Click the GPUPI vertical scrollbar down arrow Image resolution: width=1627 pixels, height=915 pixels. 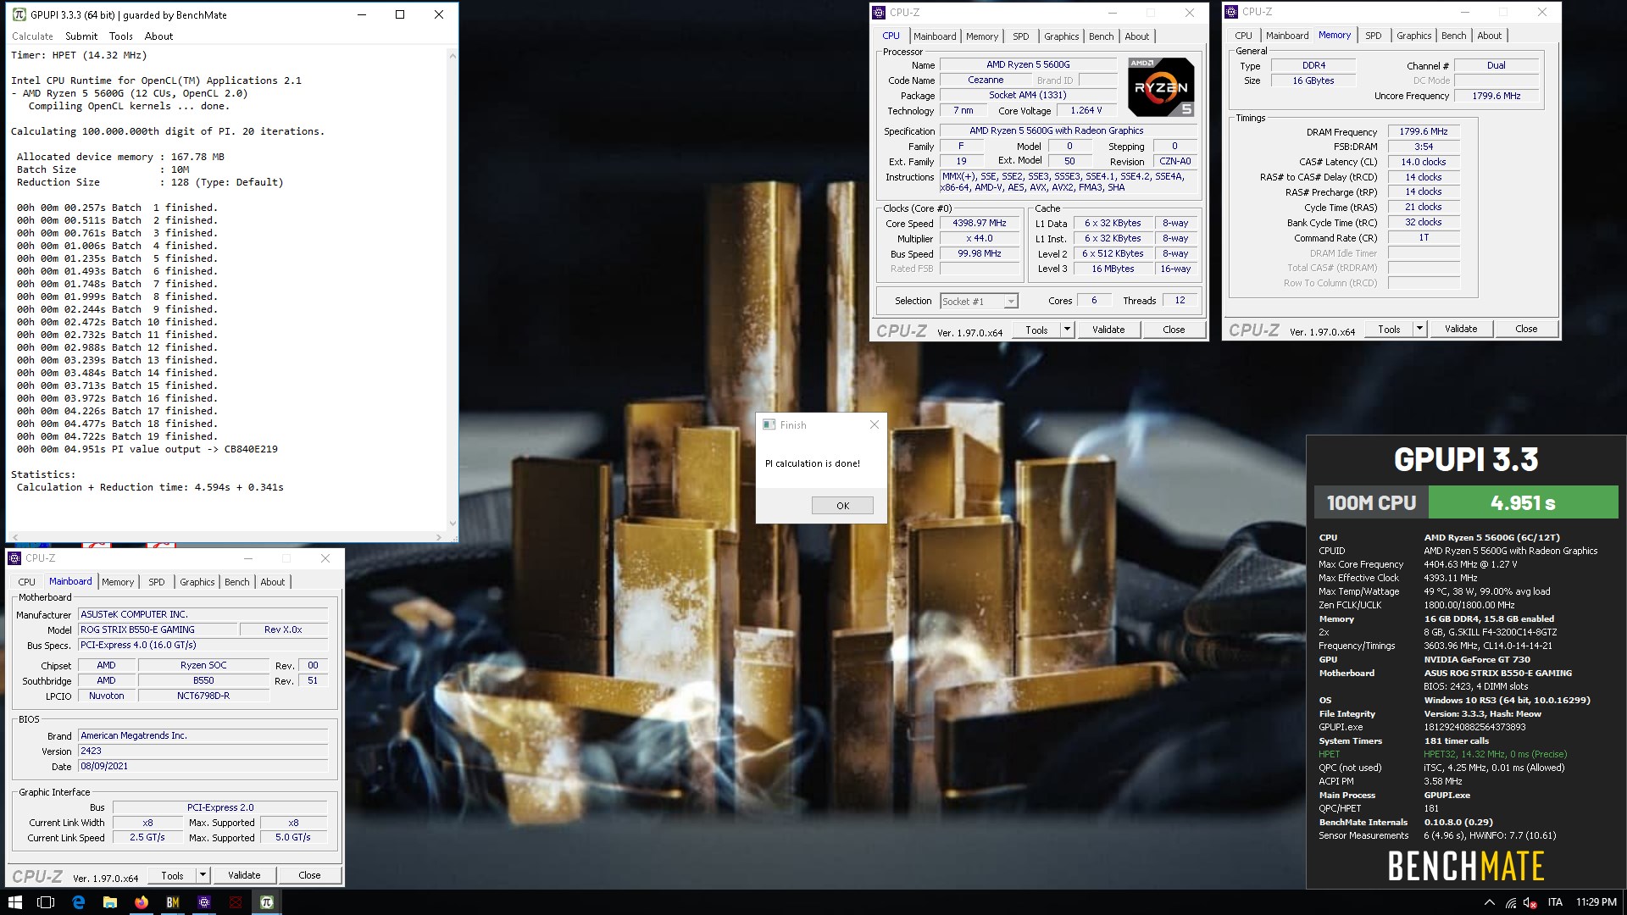point(452,524)
